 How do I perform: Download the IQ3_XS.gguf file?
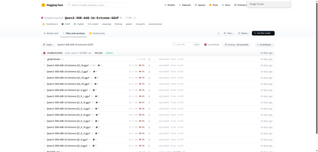[149, 78]
